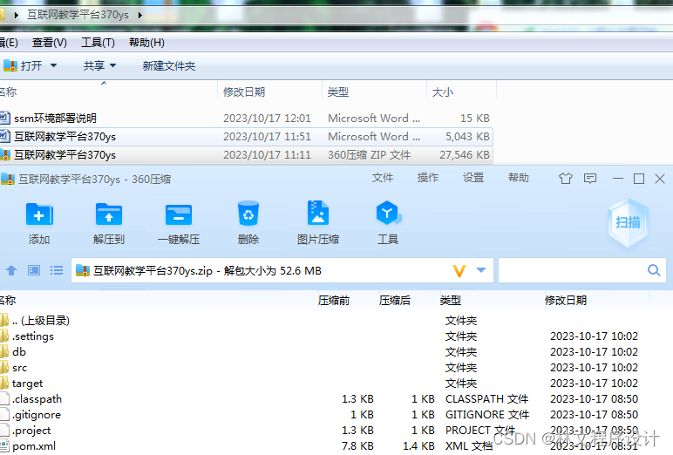The height and width of the screenshot is (455, 673).
Task: Click the 解压到 (Extract to) icon
Action: pyautogui.click(x=109, y=214)
